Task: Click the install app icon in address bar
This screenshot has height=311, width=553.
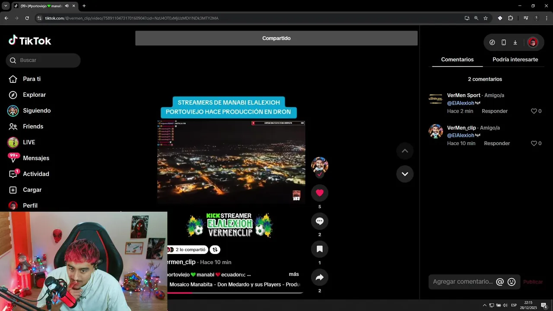Action: point(467,18)
